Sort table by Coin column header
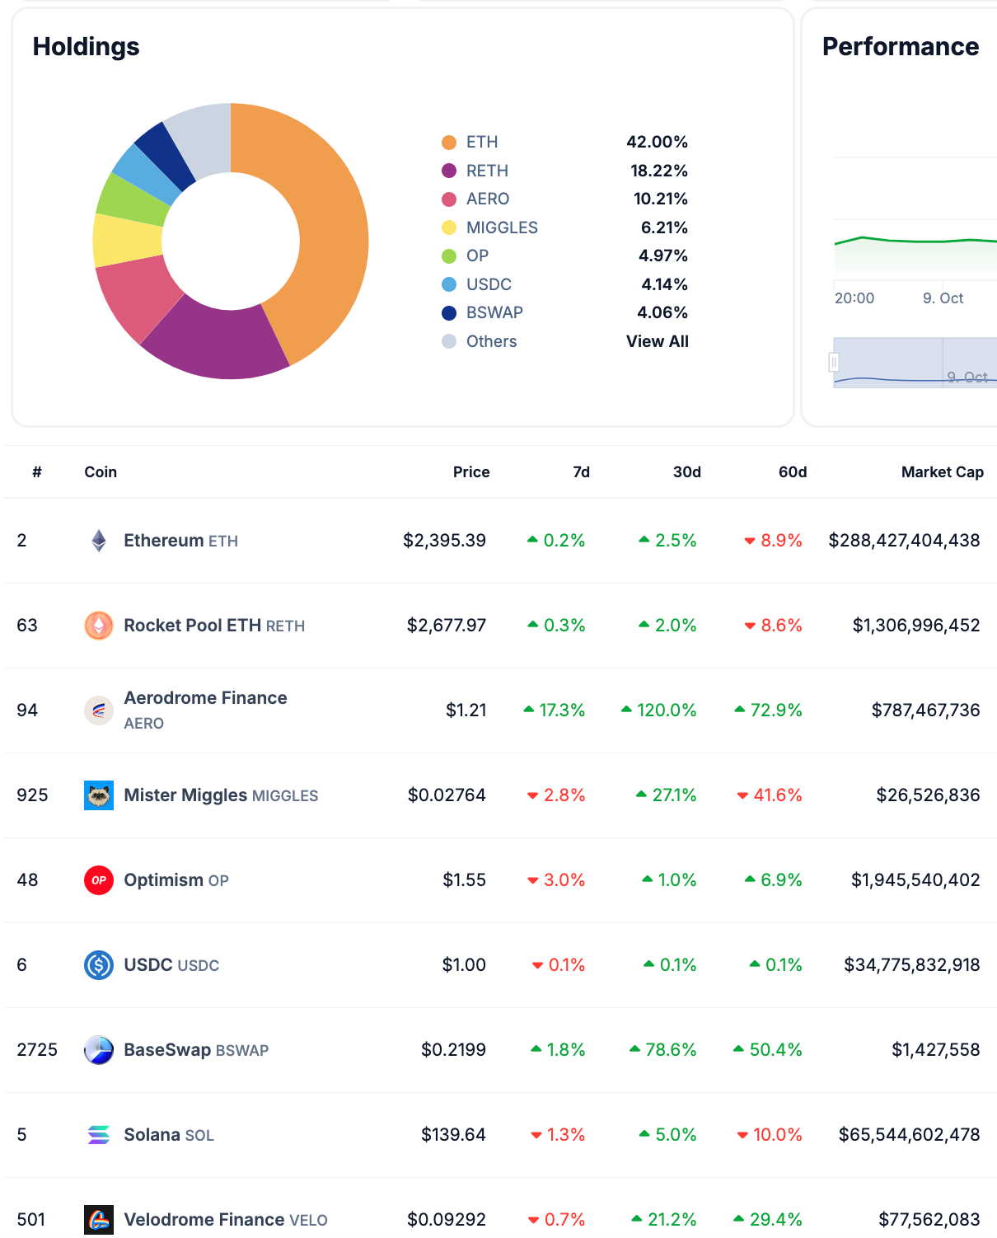This screenshot has width=997, height=1238. point(101,472)
